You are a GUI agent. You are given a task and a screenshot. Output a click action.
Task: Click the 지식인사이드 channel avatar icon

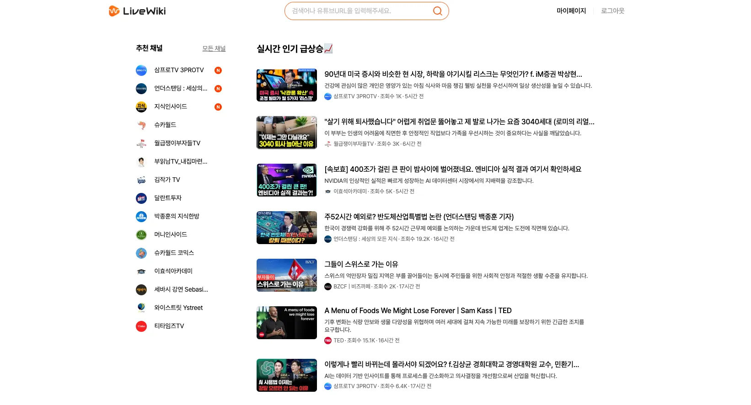pos(141,107)
